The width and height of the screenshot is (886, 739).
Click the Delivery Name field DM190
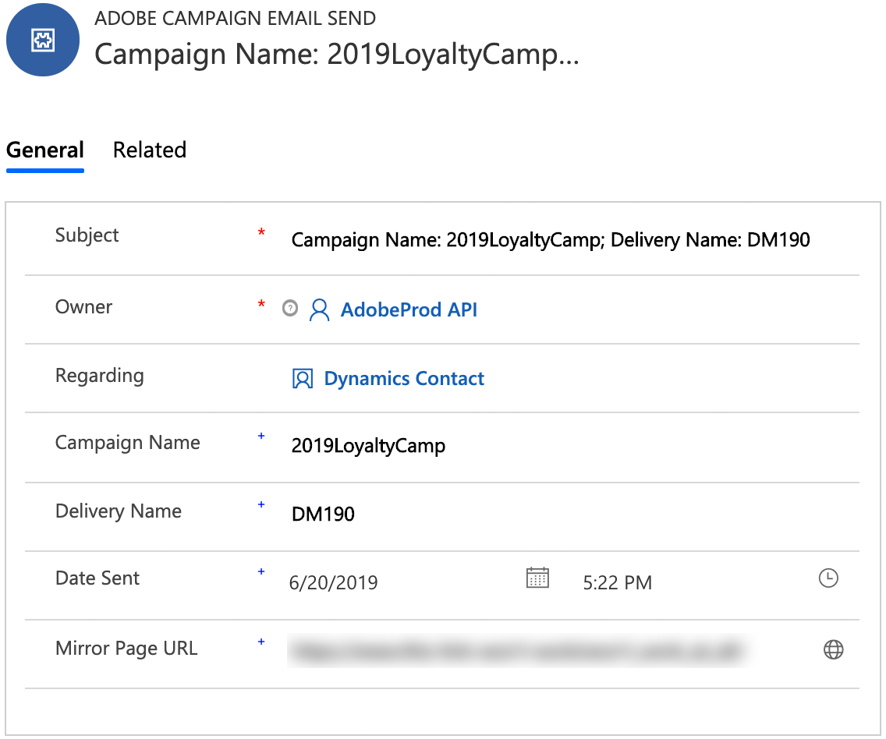[323, 514]
